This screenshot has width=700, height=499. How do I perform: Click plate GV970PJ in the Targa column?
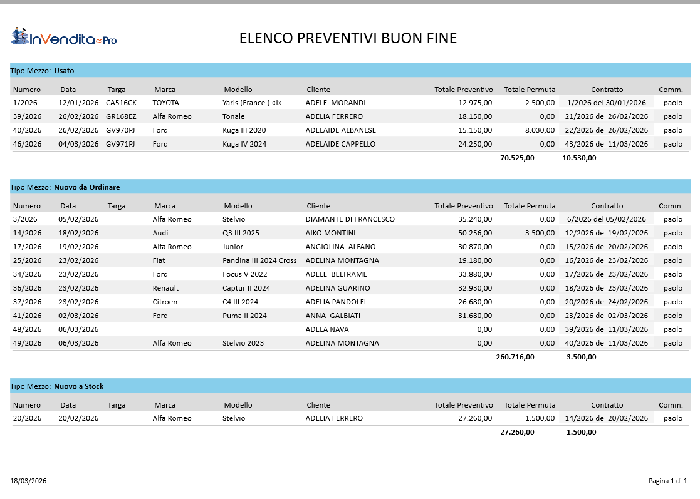(121, 130)
